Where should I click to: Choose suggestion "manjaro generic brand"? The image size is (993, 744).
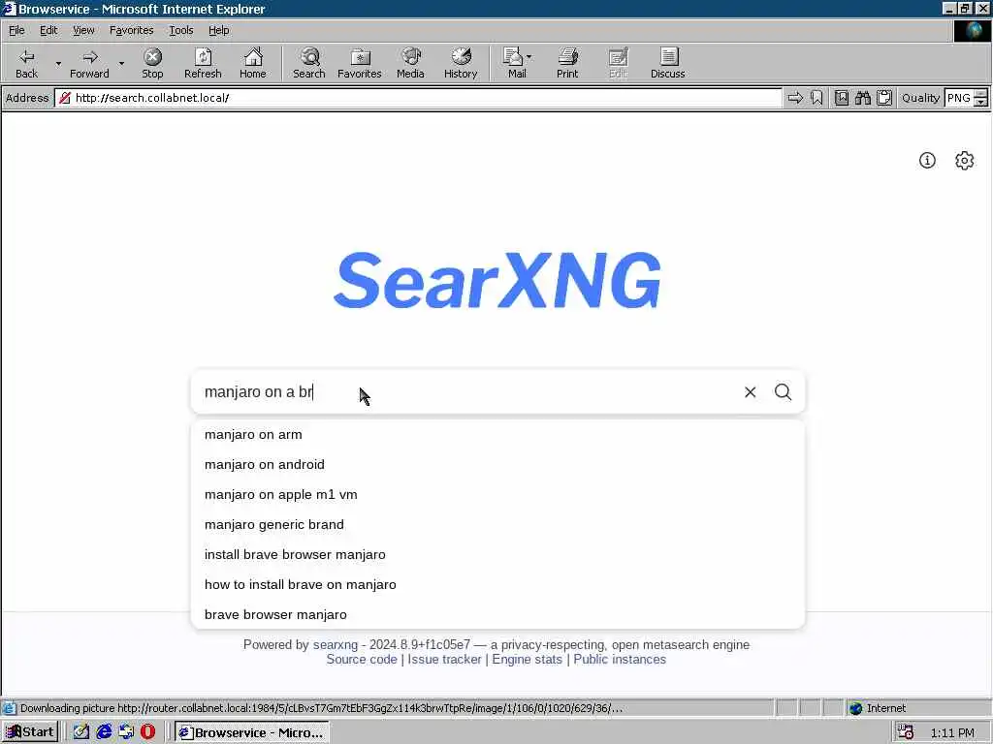pos(497,524)
